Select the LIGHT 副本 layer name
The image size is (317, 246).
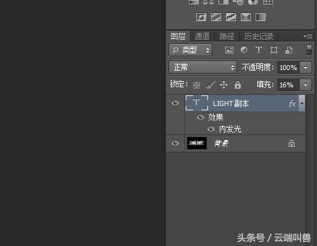click(231, 103)
